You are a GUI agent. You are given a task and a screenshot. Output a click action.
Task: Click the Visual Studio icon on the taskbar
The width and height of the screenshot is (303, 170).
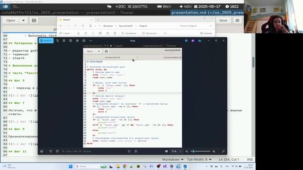tap(165, 166)
